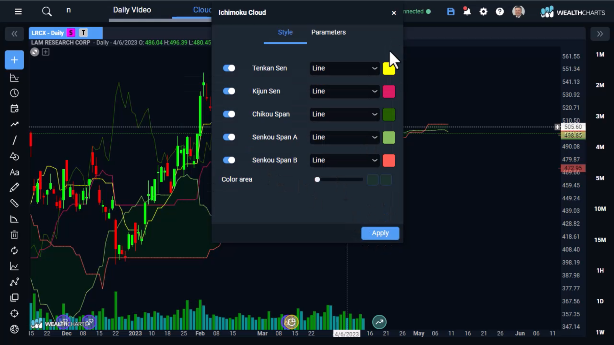The width and height of the screenshot is (614, 345).
Task: Toggle Senkou Span B visibility switch
Action: (229, 160)
